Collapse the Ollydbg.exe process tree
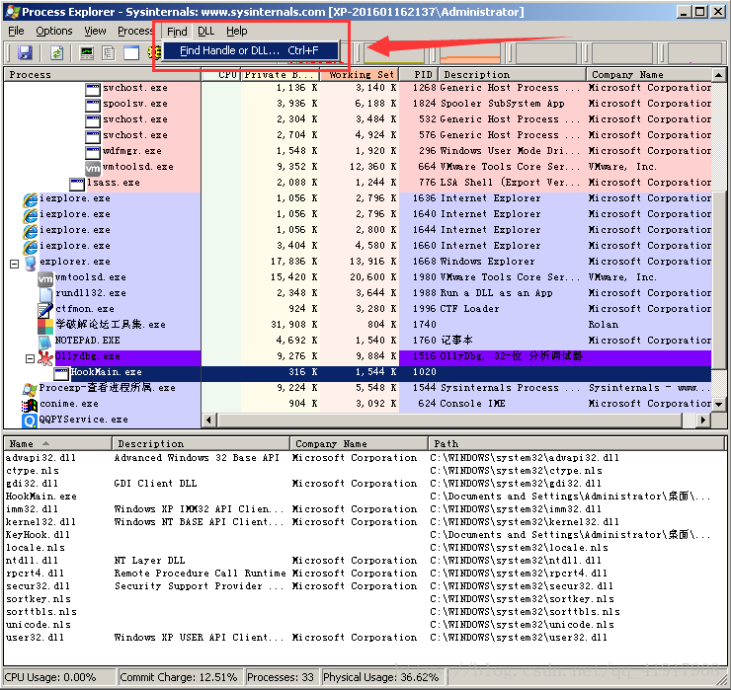This screenshot has width=731, height=690. 30,358
